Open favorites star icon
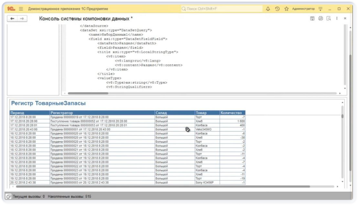This screenshot has height=205, width=358. pos(287,9)
